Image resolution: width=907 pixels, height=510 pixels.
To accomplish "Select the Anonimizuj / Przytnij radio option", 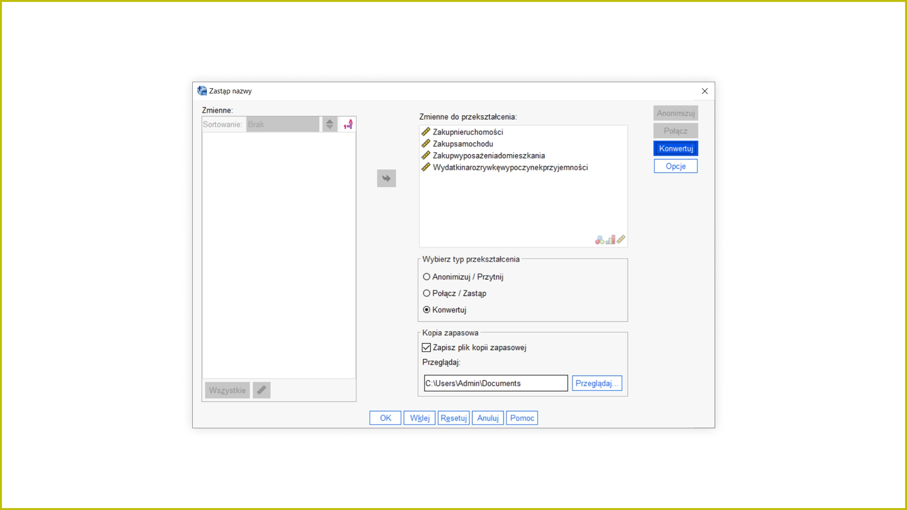I will 427,277.
